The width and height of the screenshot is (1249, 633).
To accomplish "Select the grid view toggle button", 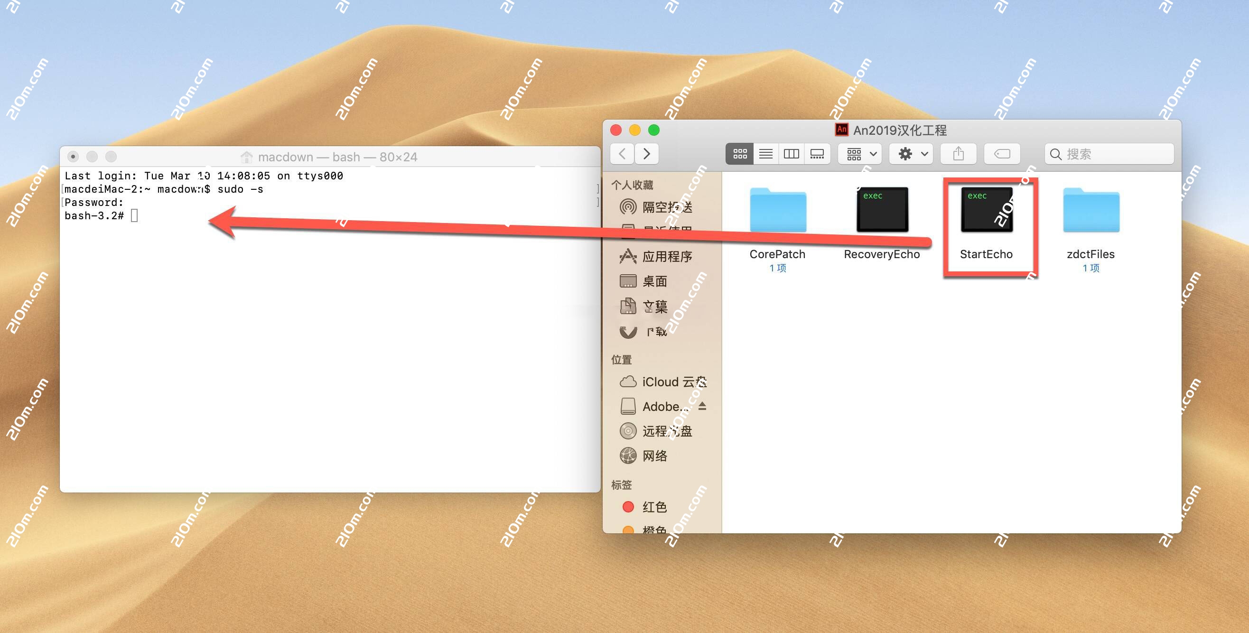I will (739, 154).
